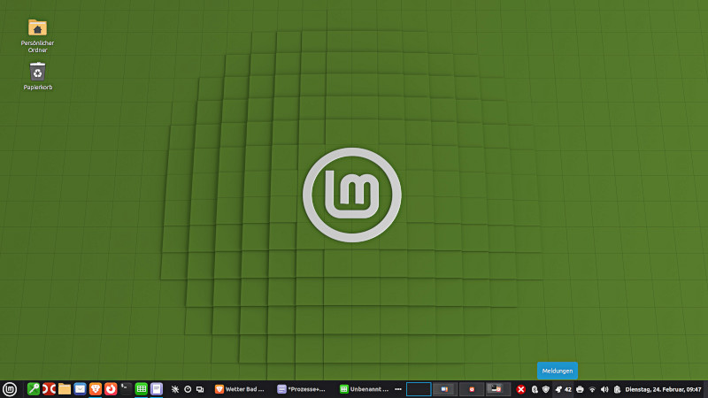Launch the green key password manager icon

pos(34,389)
